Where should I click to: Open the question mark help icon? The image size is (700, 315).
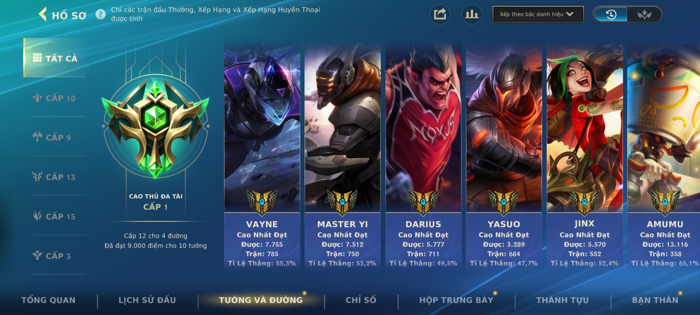(x=101, y=14)
